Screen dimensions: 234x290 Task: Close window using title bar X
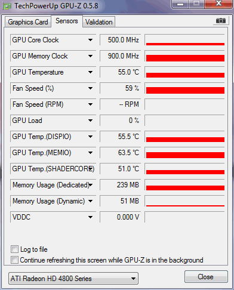(219, 4)
